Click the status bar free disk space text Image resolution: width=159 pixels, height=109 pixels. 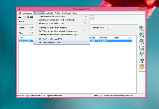pyautogui.click(x=121, y=96)
